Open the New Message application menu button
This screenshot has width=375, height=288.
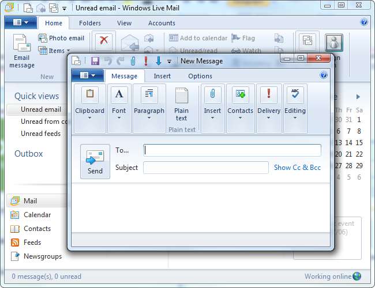(88, 75)
